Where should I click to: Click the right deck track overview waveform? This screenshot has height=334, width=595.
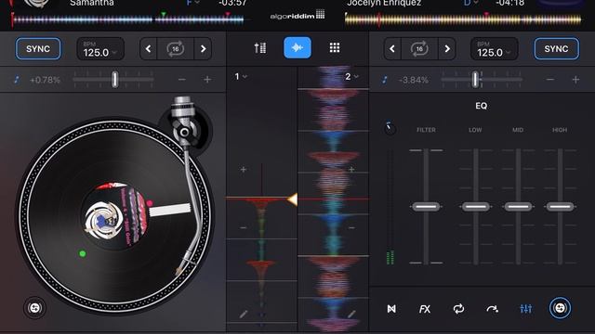coord(463,19)
